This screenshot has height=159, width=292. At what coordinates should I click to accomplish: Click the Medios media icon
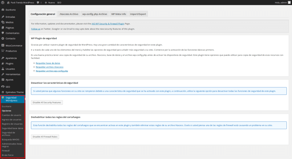click(3, 22)
